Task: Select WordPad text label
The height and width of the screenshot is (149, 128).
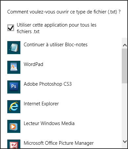Action: 34,64
